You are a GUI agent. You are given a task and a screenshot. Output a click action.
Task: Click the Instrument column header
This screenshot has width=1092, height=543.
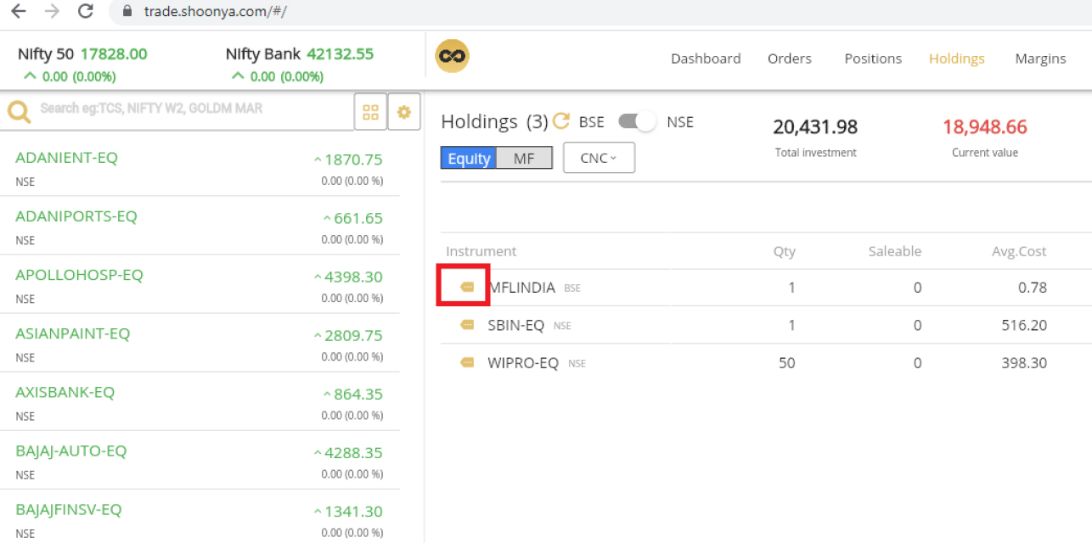pyautogui.click(x=481, y=251)
